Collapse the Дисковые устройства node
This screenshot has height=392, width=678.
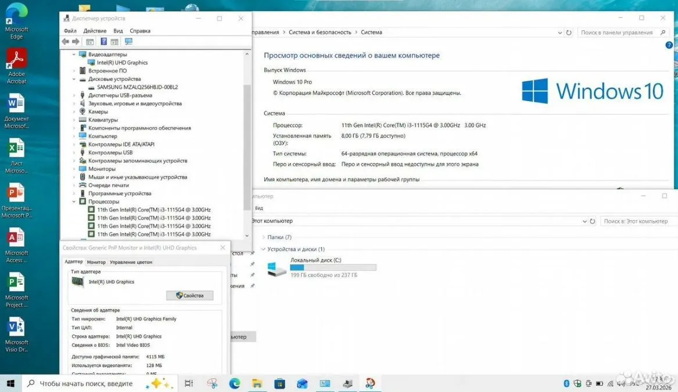tap(74, 79)
